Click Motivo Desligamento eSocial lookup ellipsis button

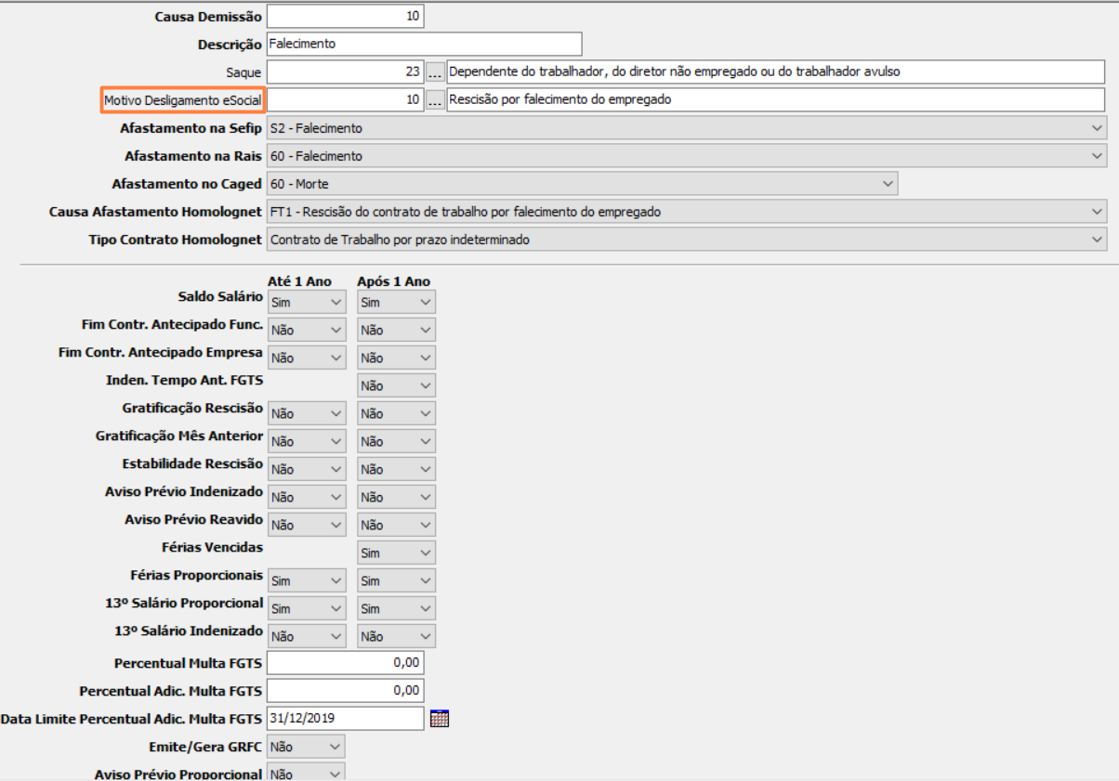click(435, 99)
